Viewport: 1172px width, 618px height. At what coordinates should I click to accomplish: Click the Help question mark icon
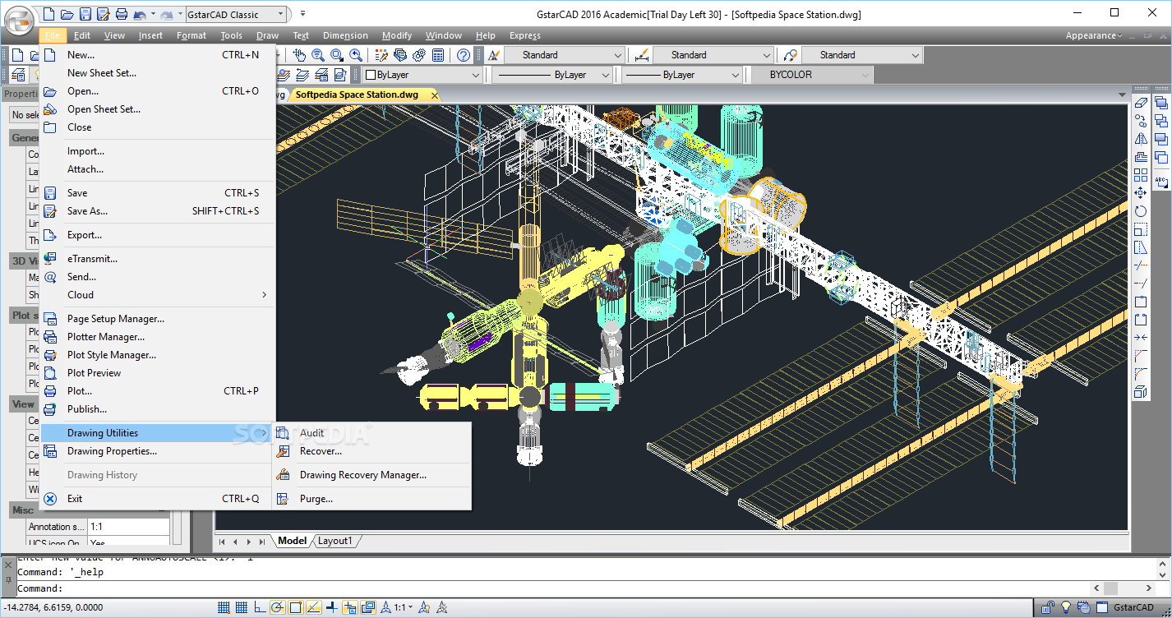coord(464,55)
